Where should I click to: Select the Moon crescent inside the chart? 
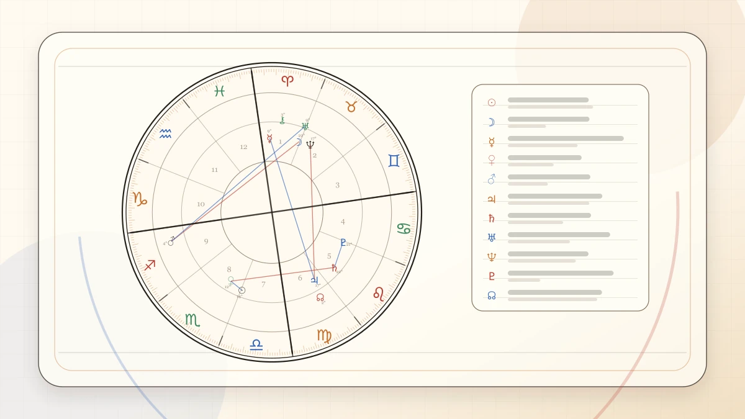[x=299, y=142]
